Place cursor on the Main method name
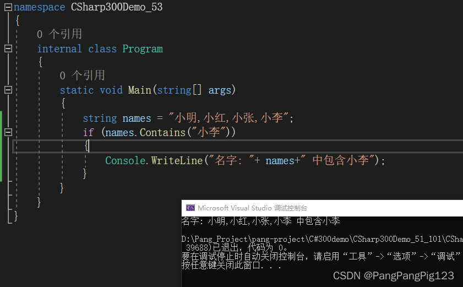This screenshot has height=287, width=463. (x=140, y=90)
